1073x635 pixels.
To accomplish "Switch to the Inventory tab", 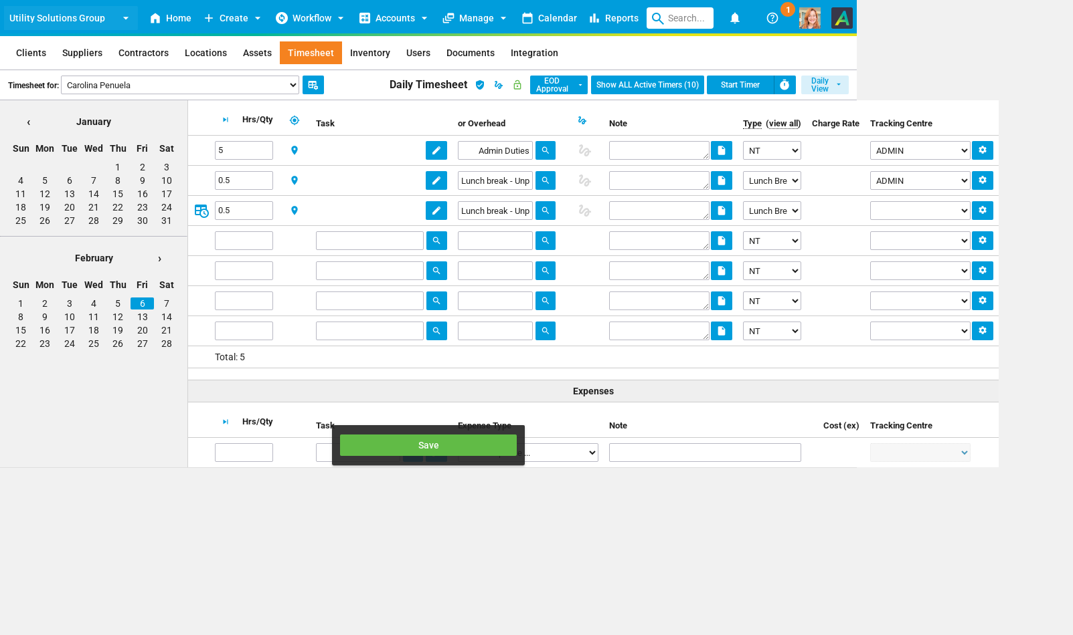I will tap(369, 53).
